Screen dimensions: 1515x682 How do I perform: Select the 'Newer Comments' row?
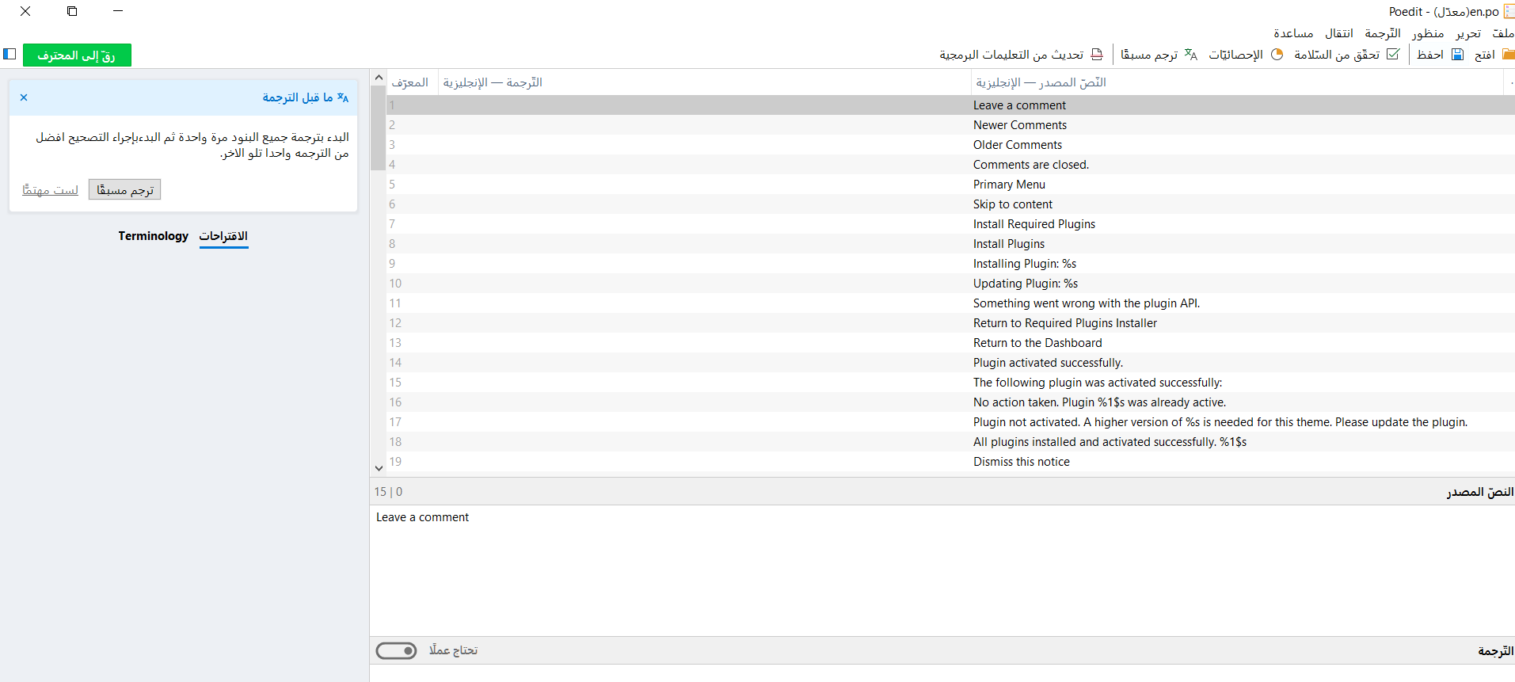pyautogui.click(x=950, y=125)
